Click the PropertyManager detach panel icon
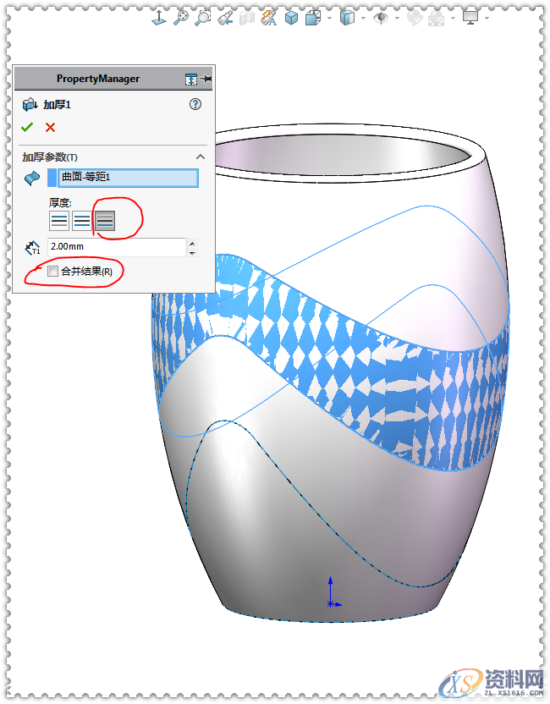This screenshot has height=704, width=550. (191, 79)
